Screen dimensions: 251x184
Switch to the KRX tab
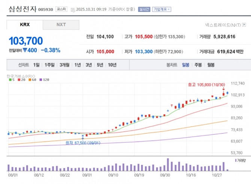25,25
